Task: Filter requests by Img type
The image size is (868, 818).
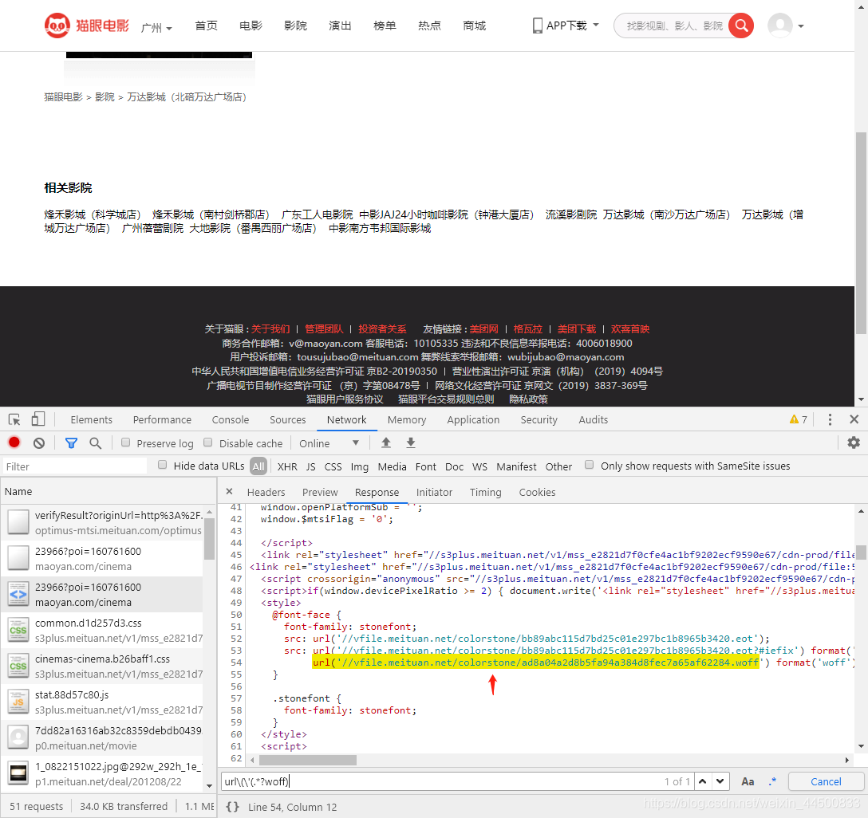Action: [x=359, y=466]
